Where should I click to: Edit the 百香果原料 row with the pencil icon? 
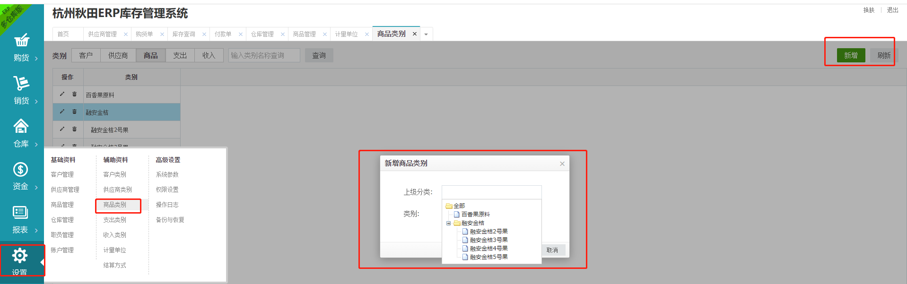(x=62, y=95)
